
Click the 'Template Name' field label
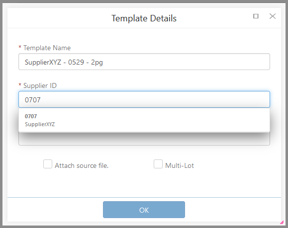[47, 48]
